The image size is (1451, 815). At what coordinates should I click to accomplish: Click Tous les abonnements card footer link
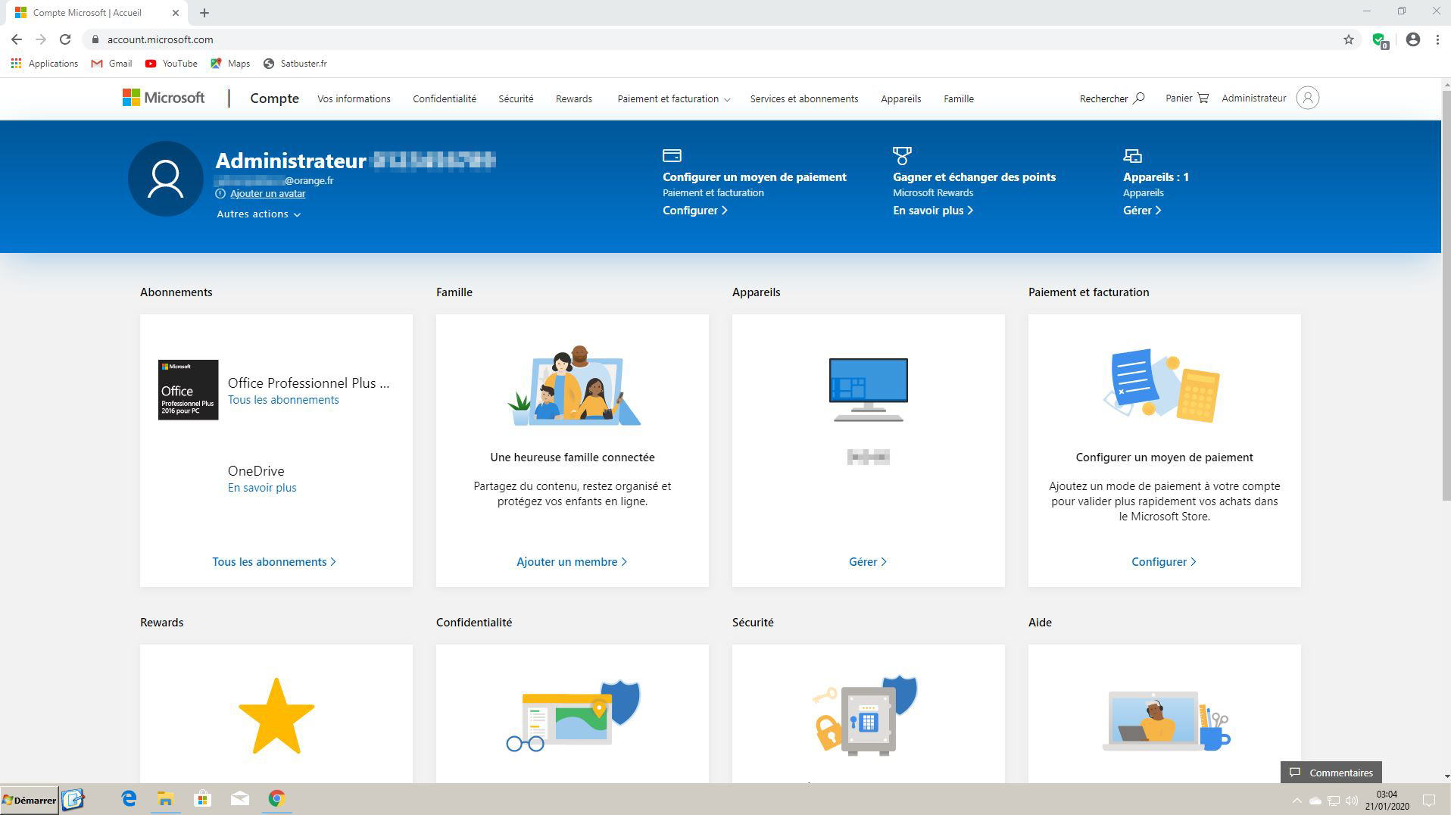click(x=274, y=562)
